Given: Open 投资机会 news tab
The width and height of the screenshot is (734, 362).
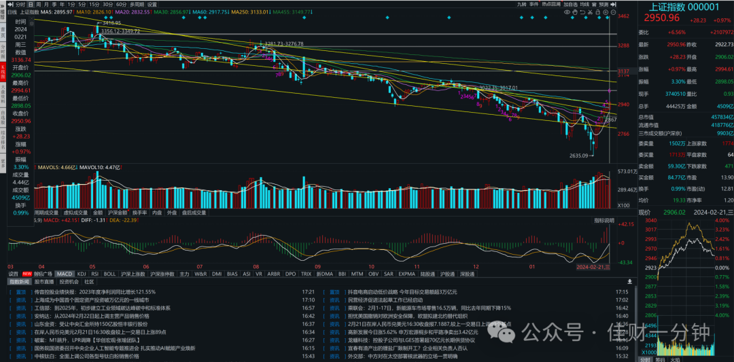Looking at the screenshot, I should tap(69, 282).
